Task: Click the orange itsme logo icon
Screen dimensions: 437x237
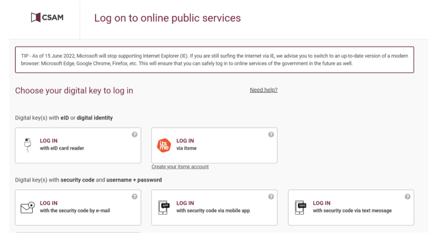Action: (x=164, y=145)
